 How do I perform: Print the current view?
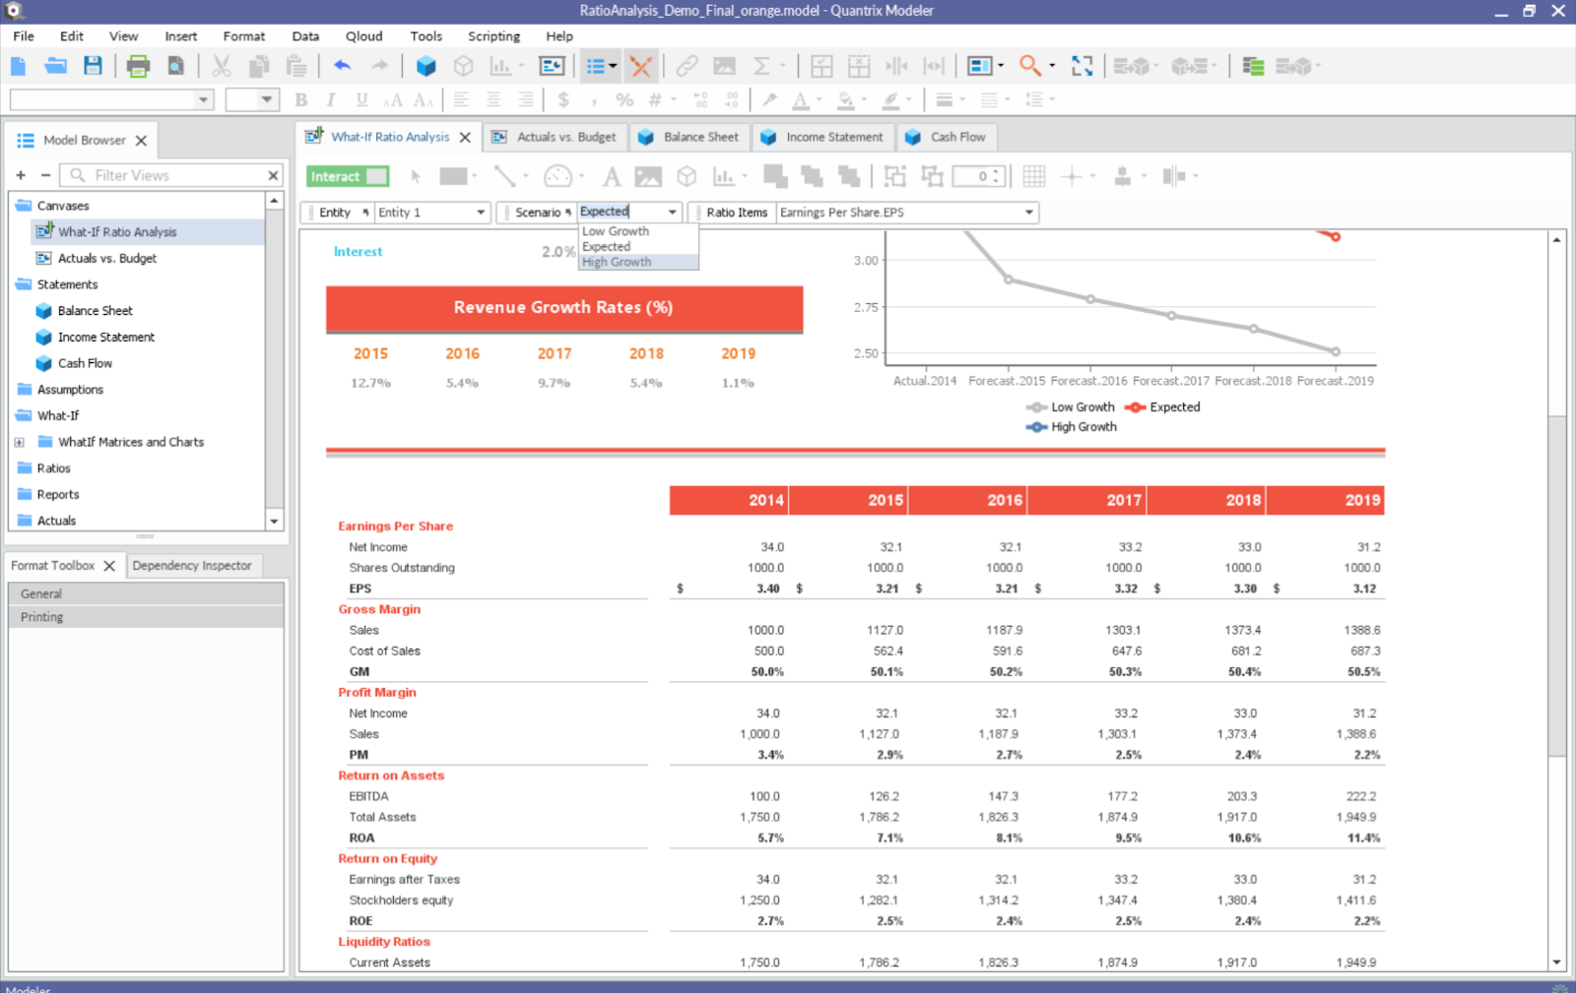pos(138,66)
